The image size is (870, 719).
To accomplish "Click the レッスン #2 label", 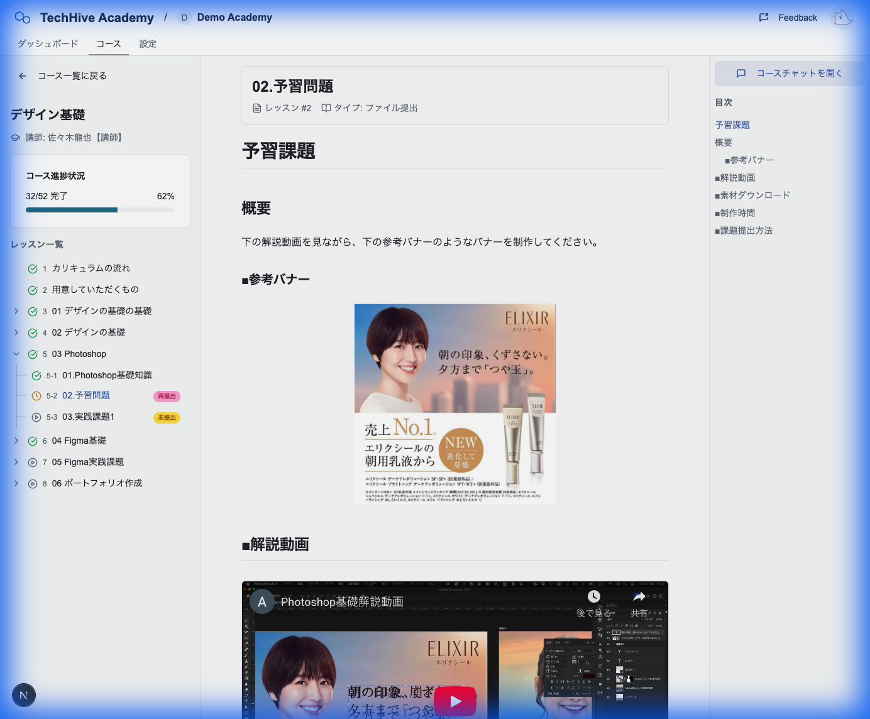I will click(289, 108).
